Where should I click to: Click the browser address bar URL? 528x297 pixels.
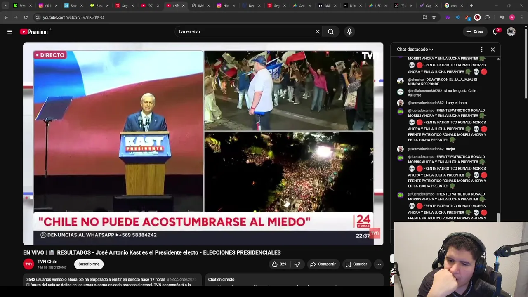(x=73, y=17)
